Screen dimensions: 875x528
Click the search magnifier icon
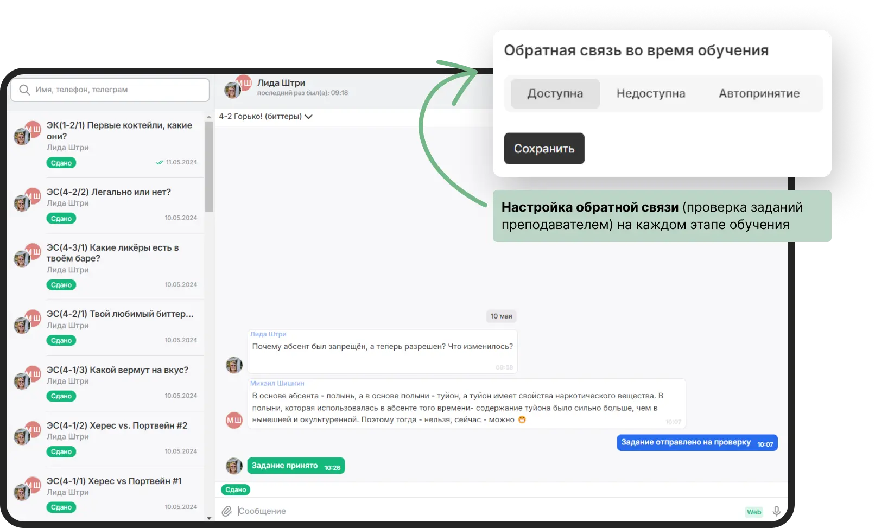coord(24,90)
